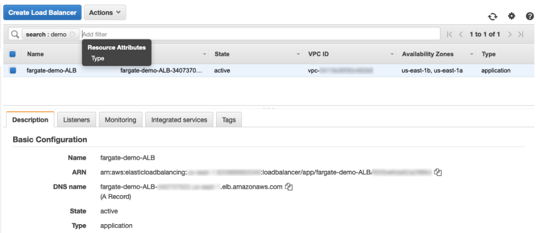The image size is (540, 233).
Task: Click the refresh icon
Action: coord(492,16)
